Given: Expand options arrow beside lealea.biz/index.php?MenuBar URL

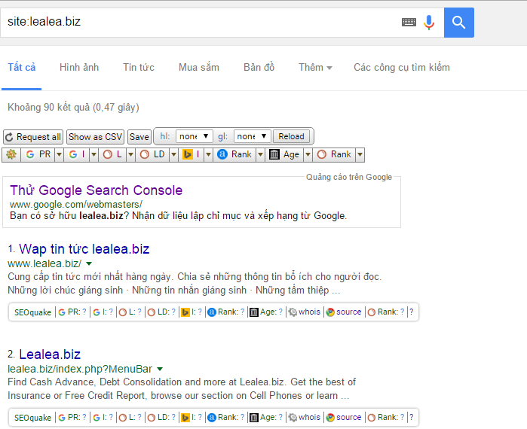Looking at the screenshot, I should [160, 369].
